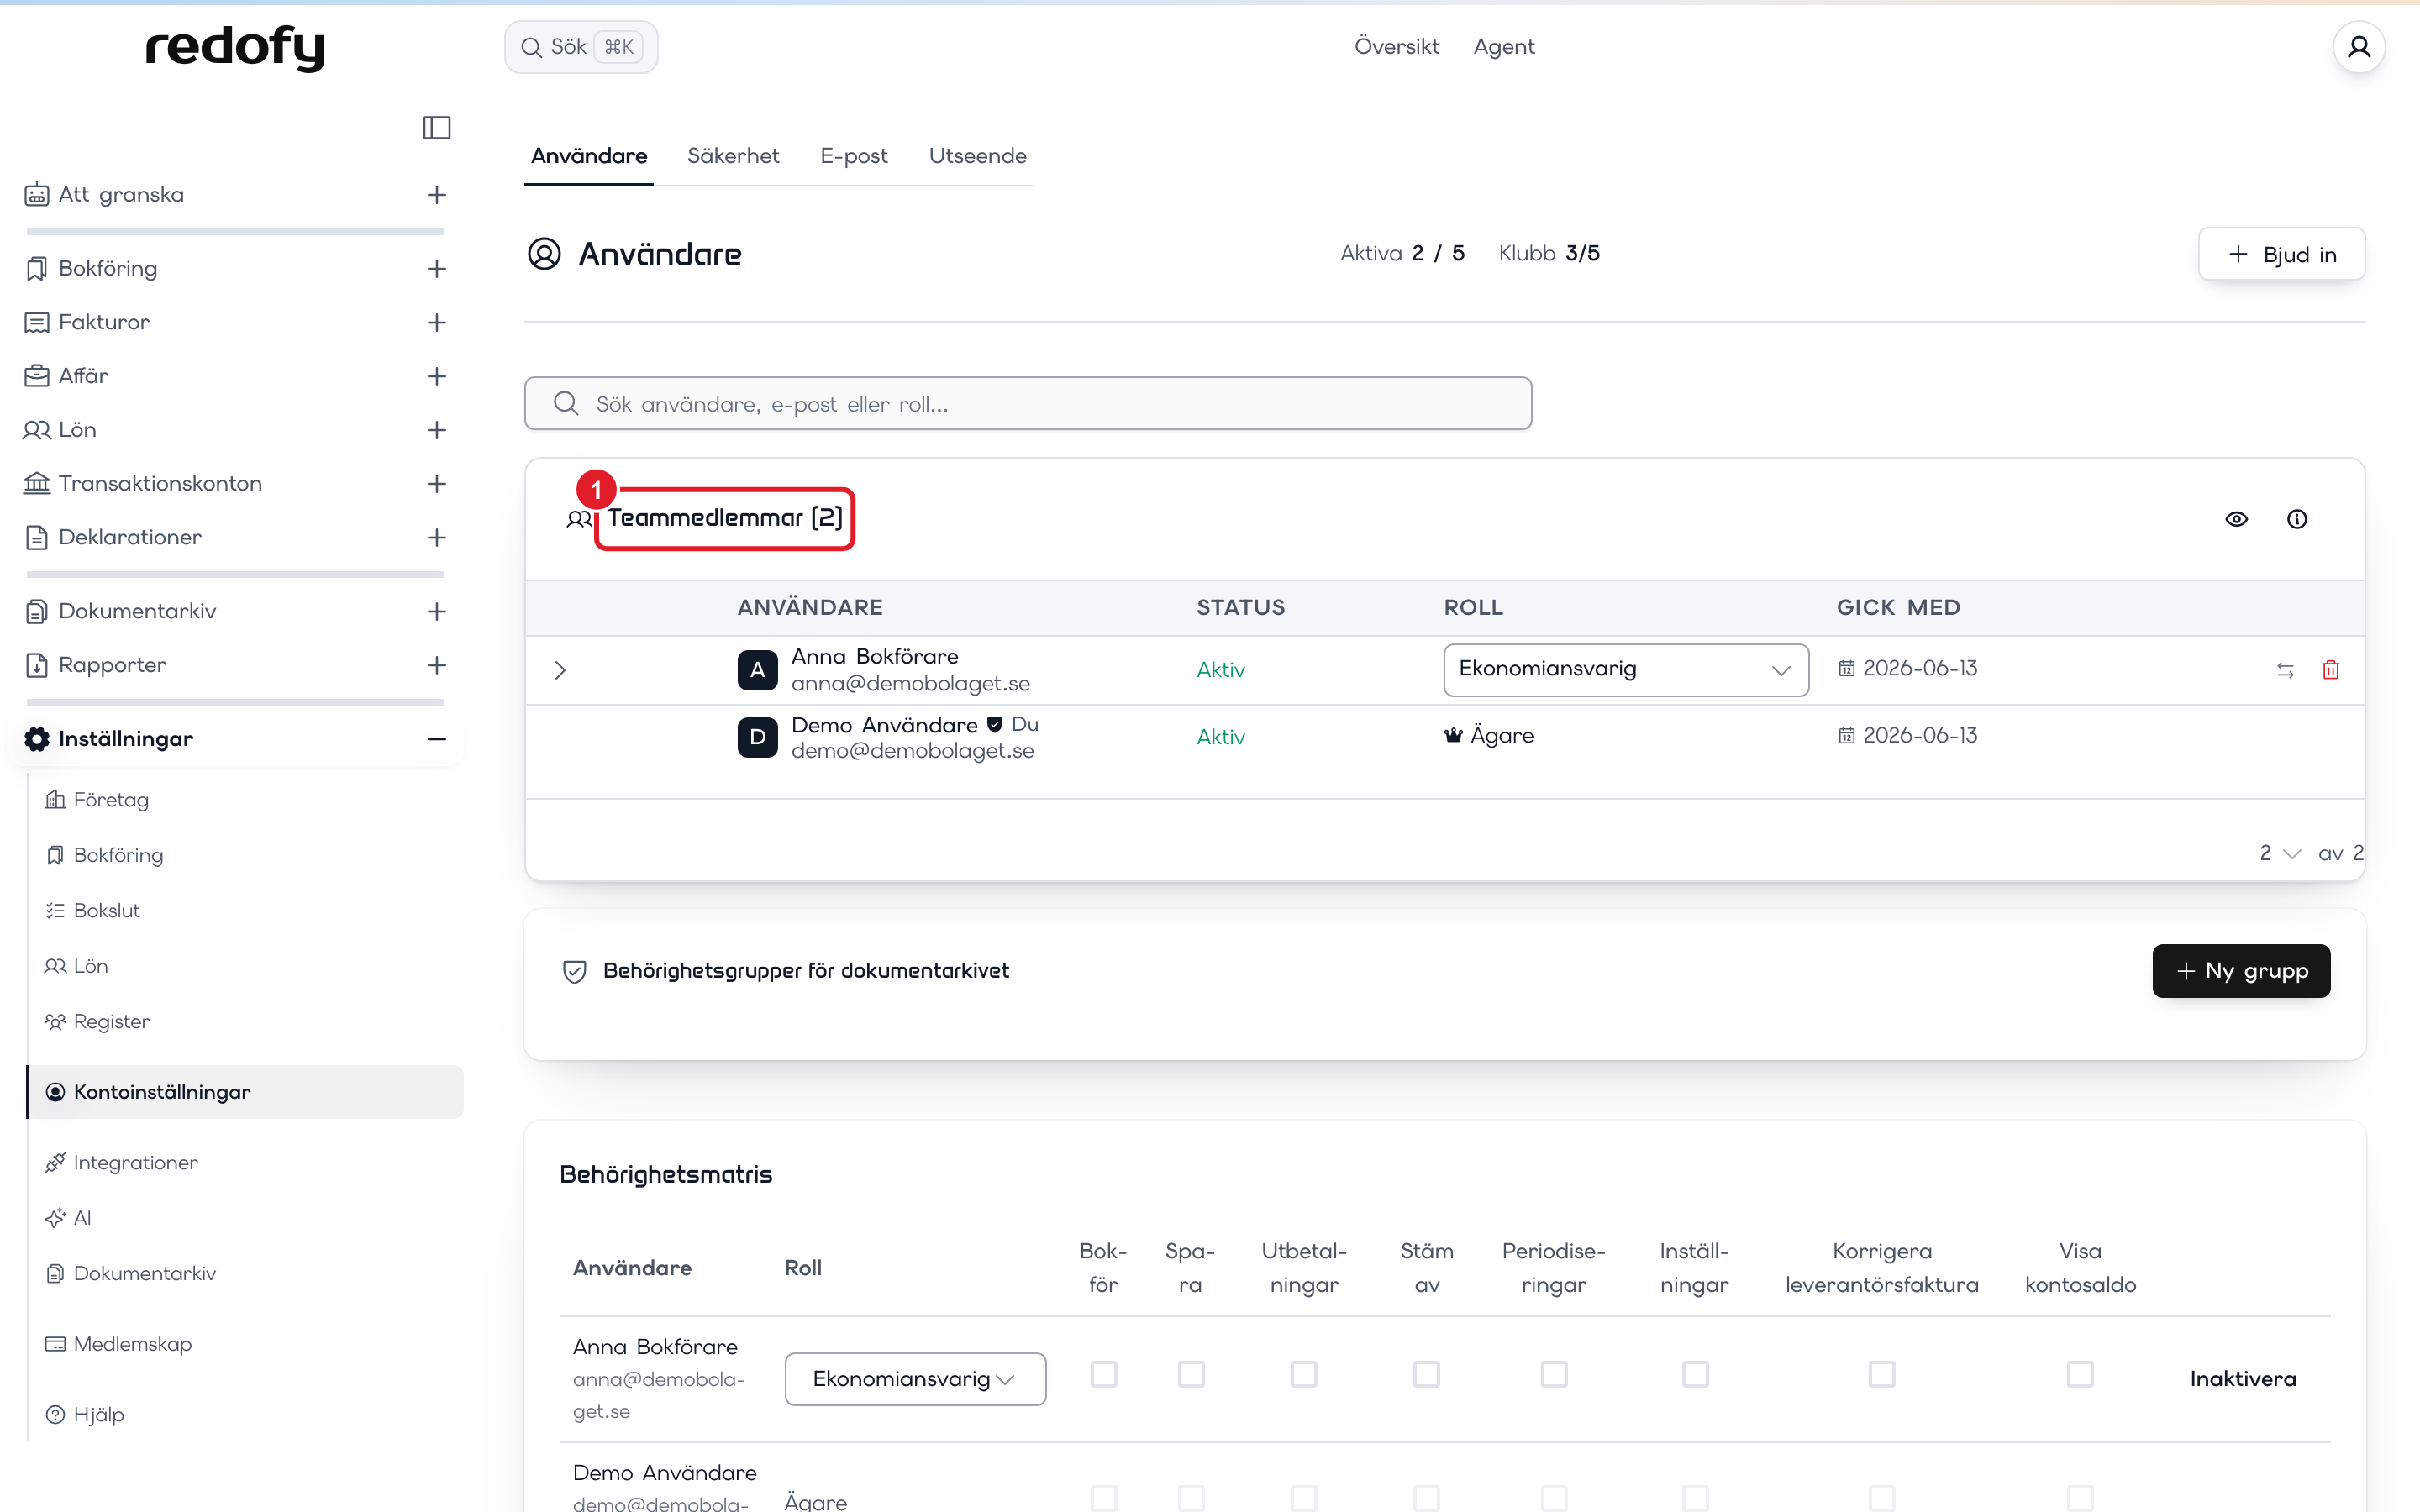This screenshot has width=2420, height=1512.
Task: Open the Ekonomiansvarig role dropdown in table
Action: point(1625,669)
